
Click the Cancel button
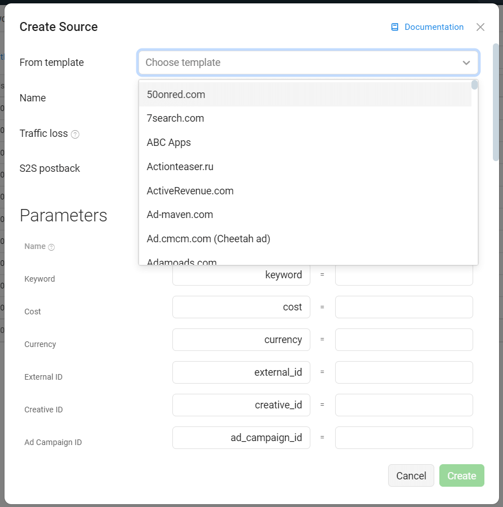(411, 475)
